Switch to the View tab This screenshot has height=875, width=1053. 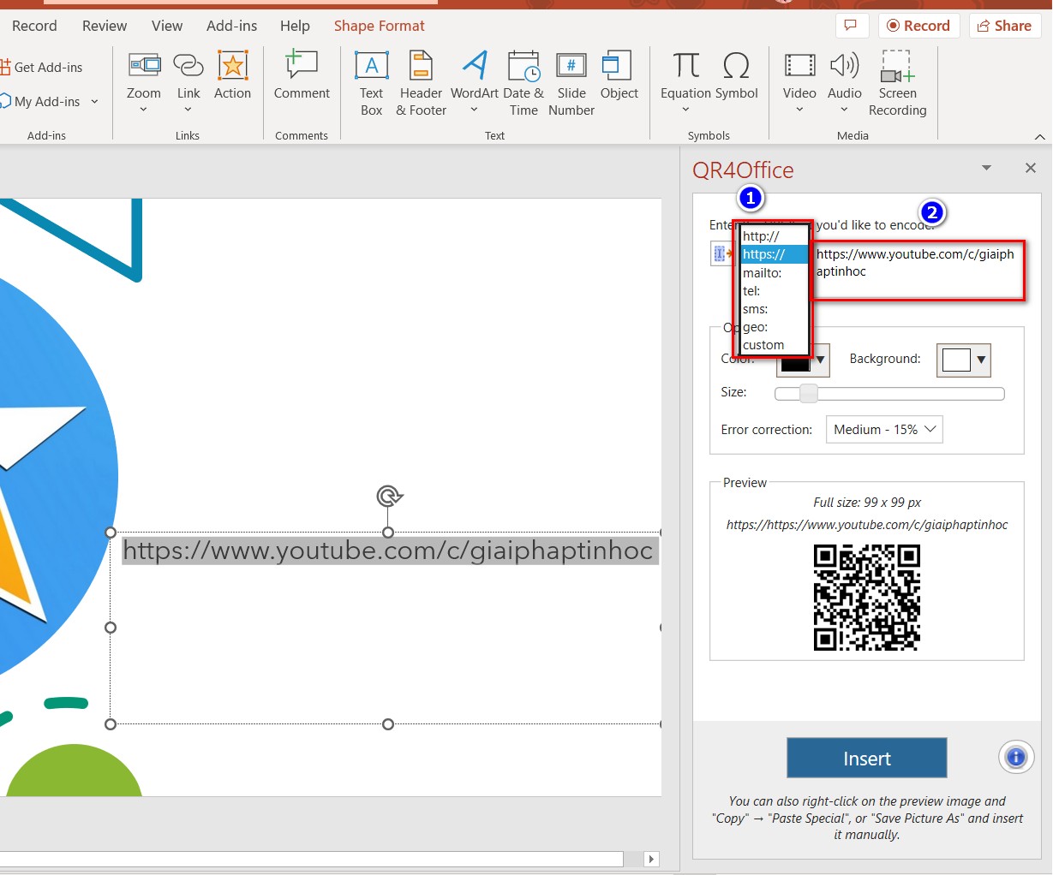[x=166, y=26]
